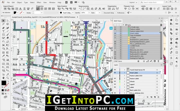Choose the Hand tool

[x=3, y=78]
